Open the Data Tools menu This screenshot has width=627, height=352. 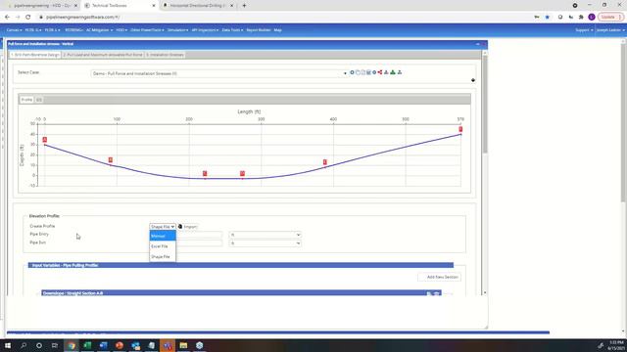coord(232,30)
